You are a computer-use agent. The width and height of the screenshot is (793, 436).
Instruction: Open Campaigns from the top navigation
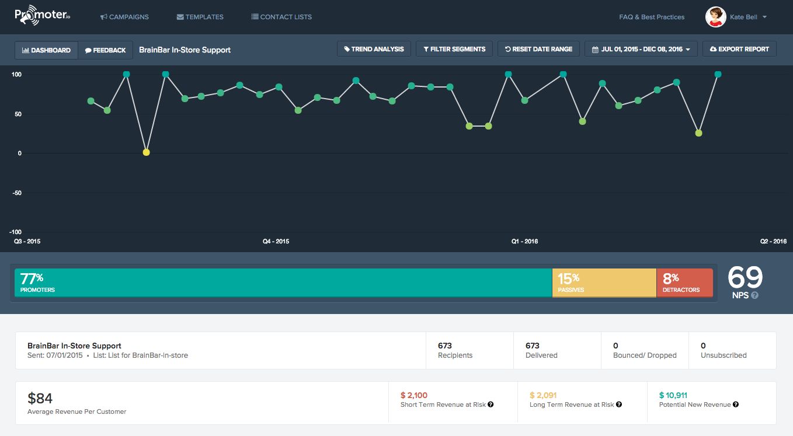point(124,17)
